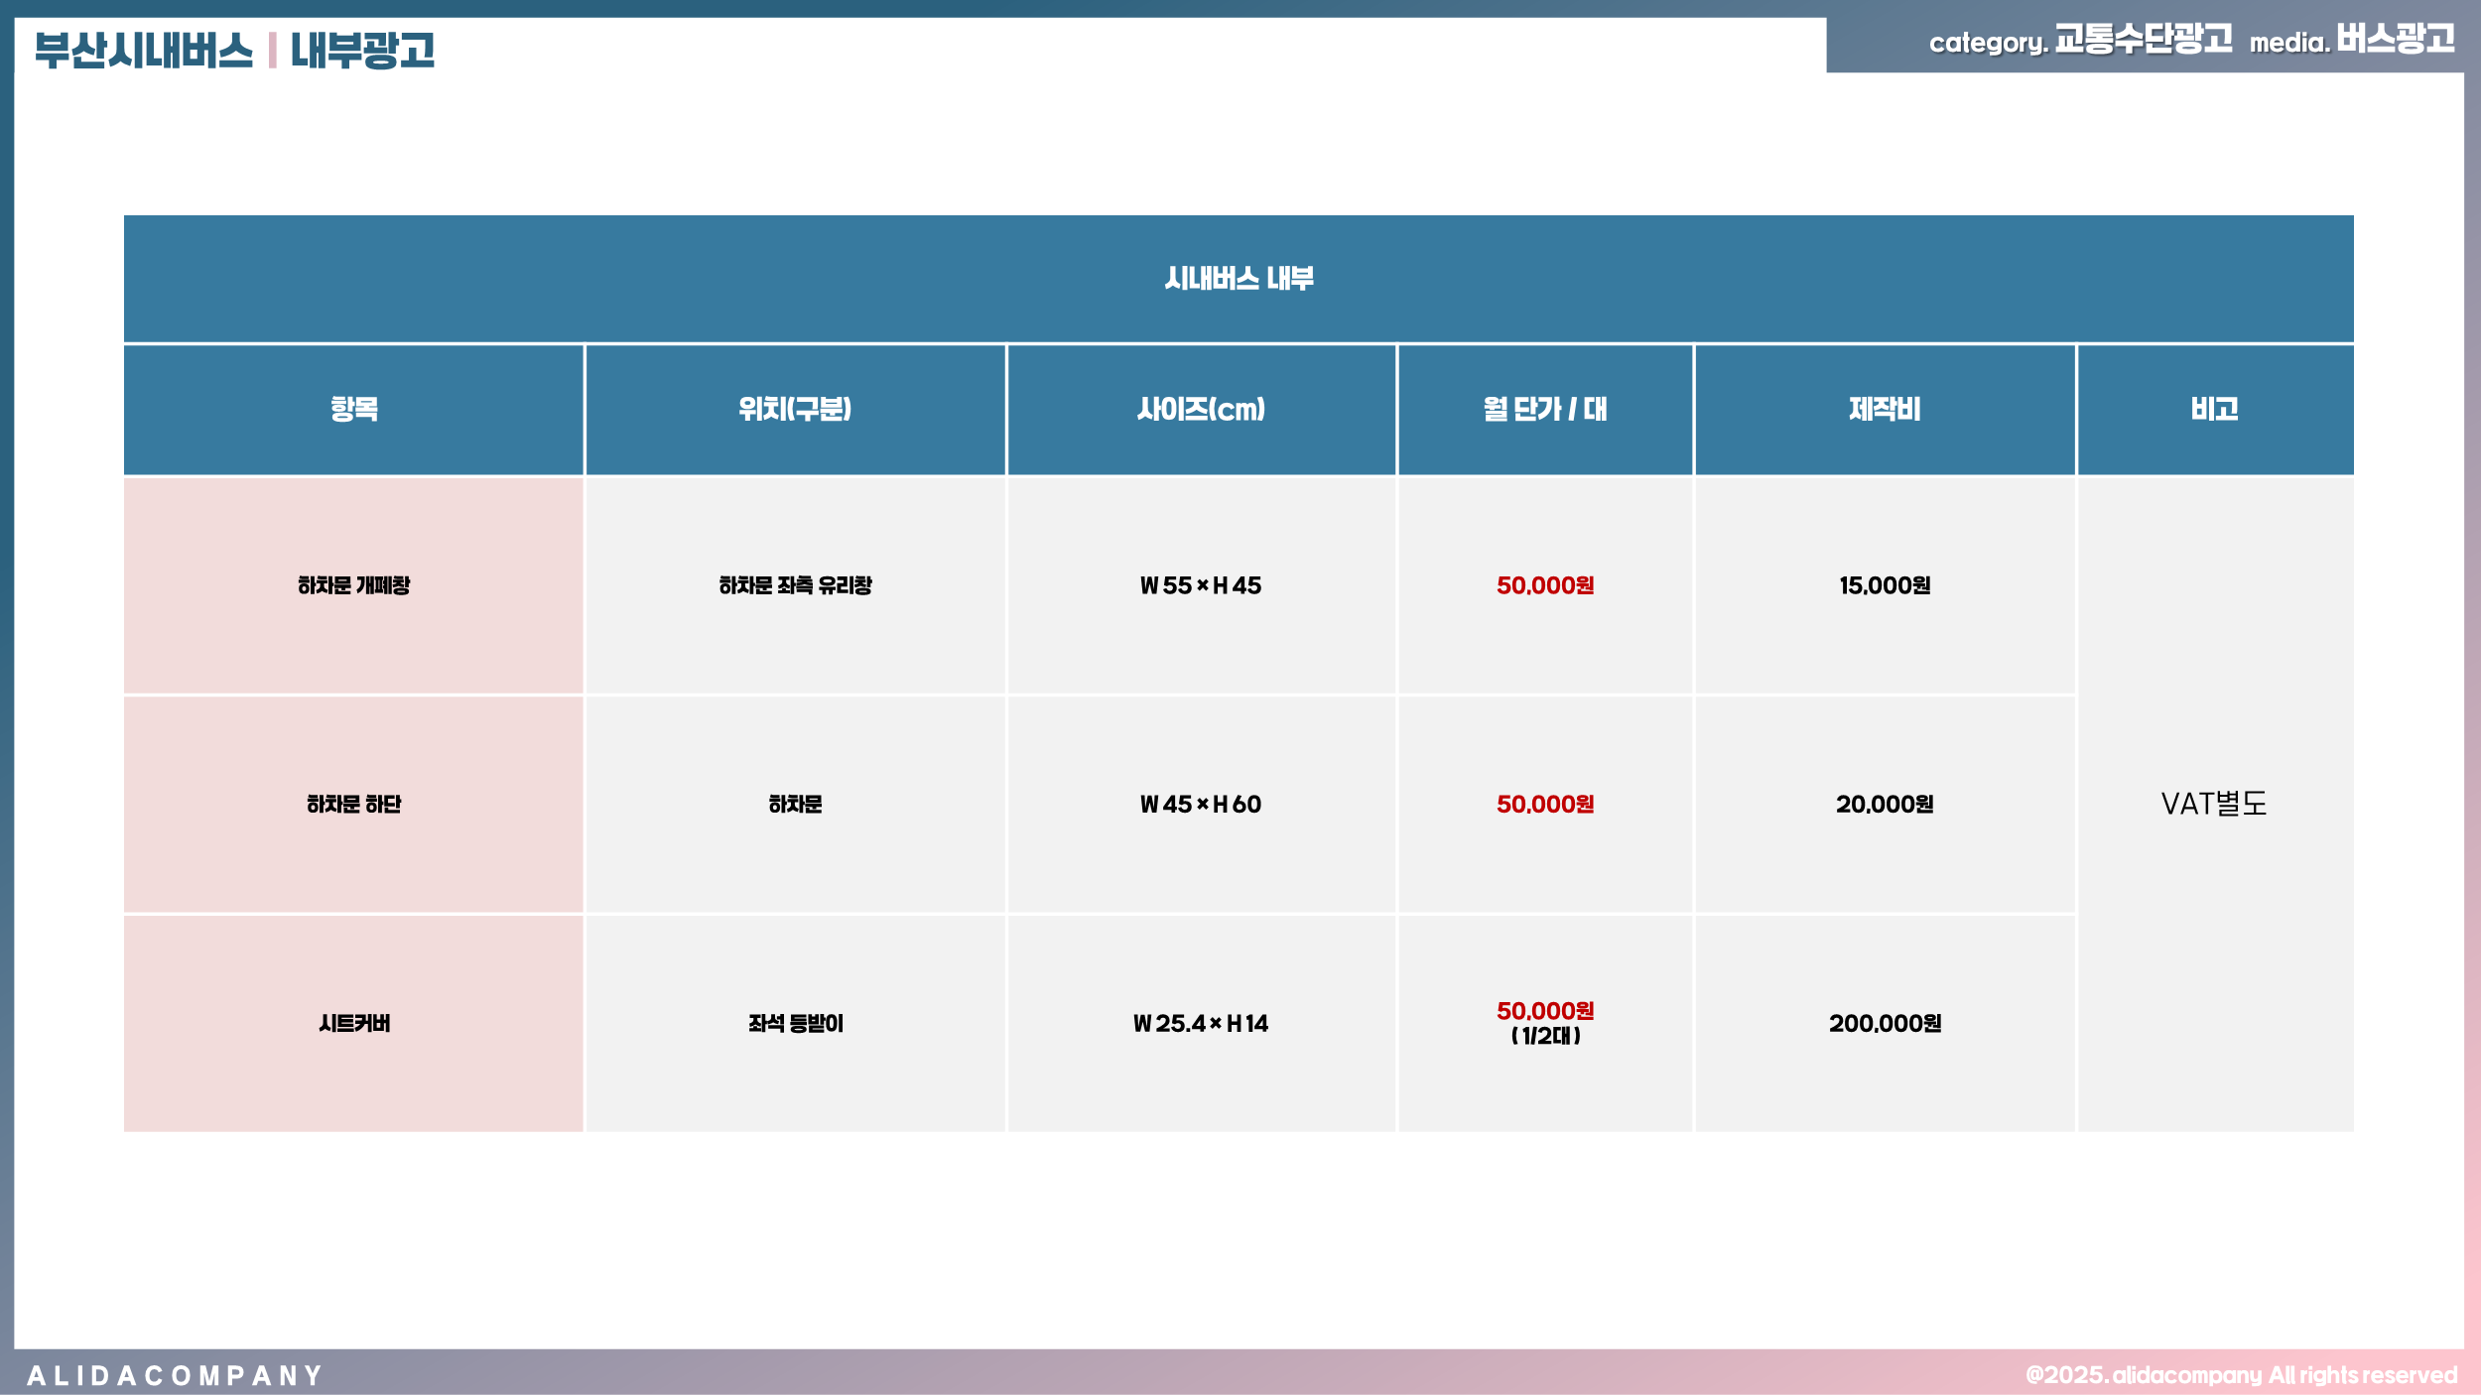Click the alidacompany copyright notice

[x=2241, y=1375]
